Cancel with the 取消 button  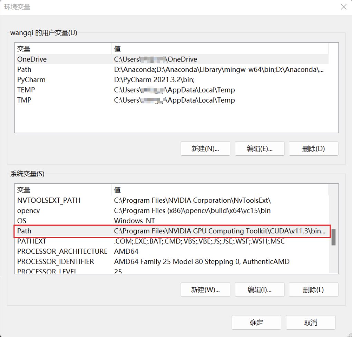[311, 322]
